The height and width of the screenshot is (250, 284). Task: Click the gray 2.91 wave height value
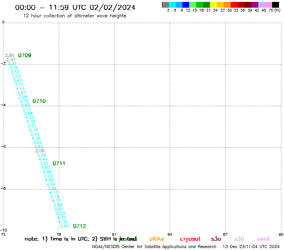click(x=11, y=60)
